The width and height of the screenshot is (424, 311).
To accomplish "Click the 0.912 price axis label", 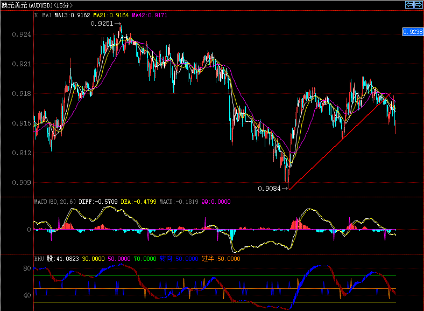I will [x=22, y=153].
